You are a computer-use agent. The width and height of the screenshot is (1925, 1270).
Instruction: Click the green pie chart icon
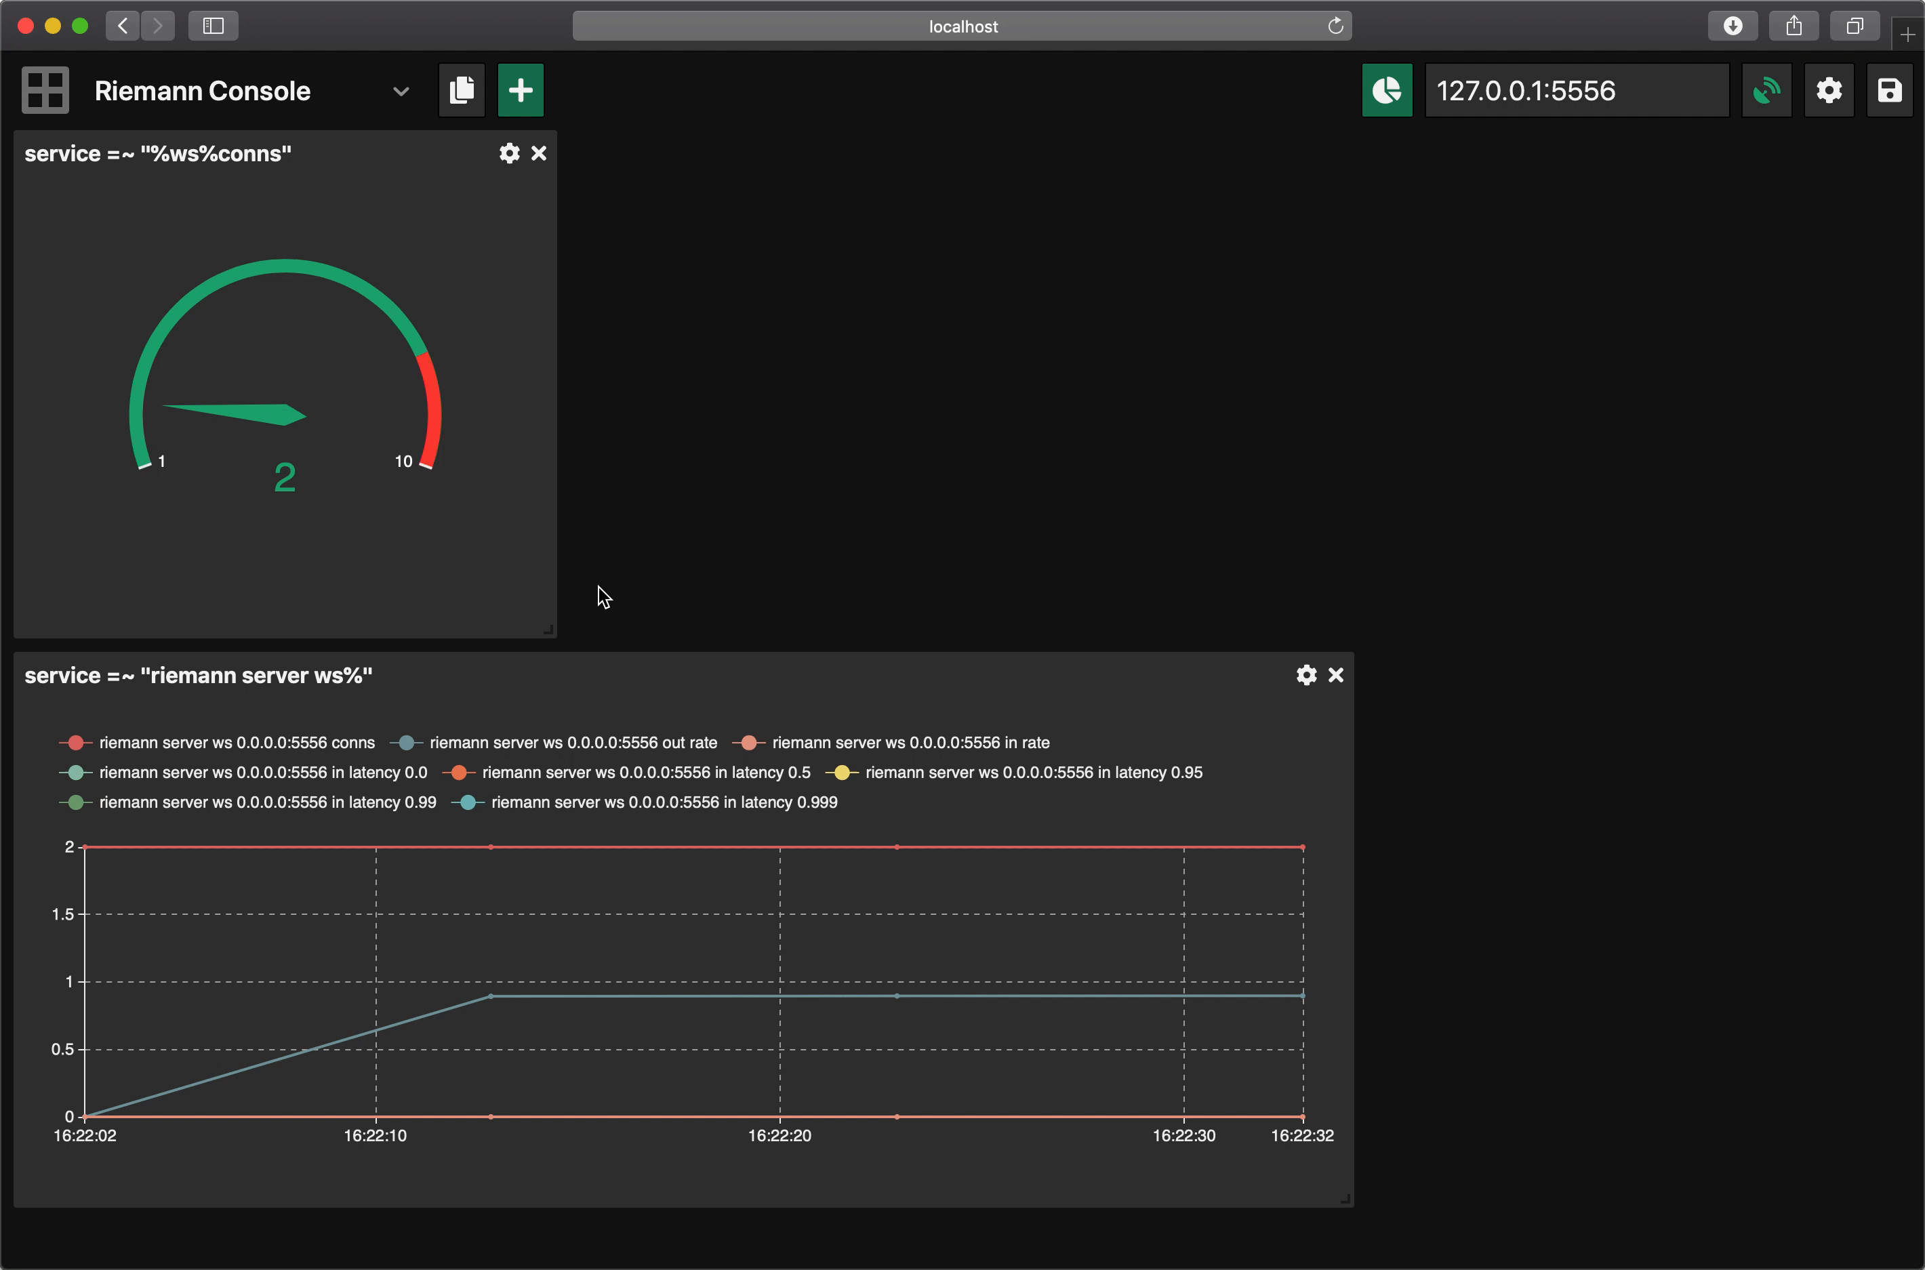(x=1386, y=90)
